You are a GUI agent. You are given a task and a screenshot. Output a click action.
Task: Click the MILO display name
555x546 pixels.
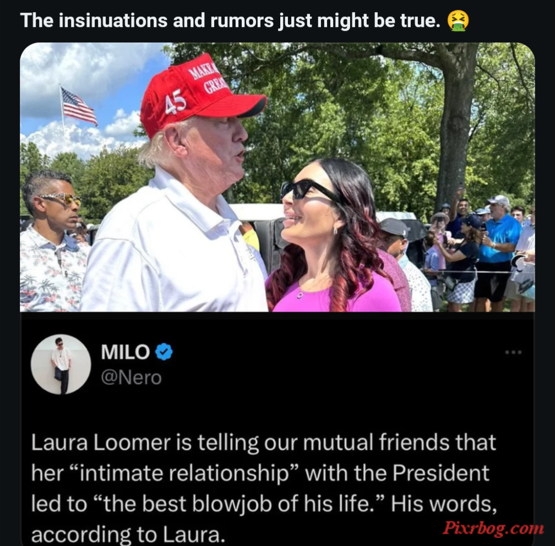tap(126, 352)
